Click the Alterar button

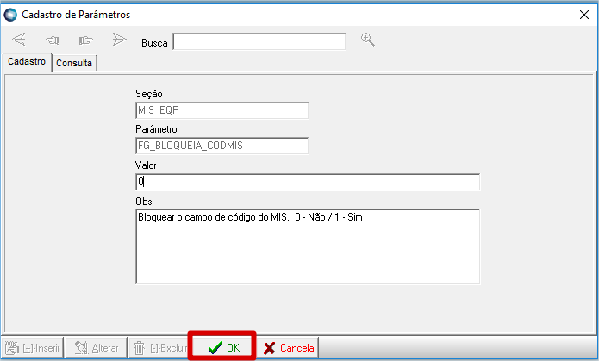click(x=96, y=347)
